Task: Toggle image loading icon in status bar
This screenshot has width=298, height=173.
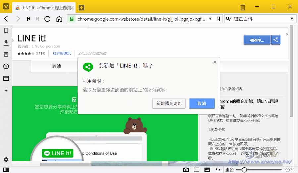Action: coord(207,170)
